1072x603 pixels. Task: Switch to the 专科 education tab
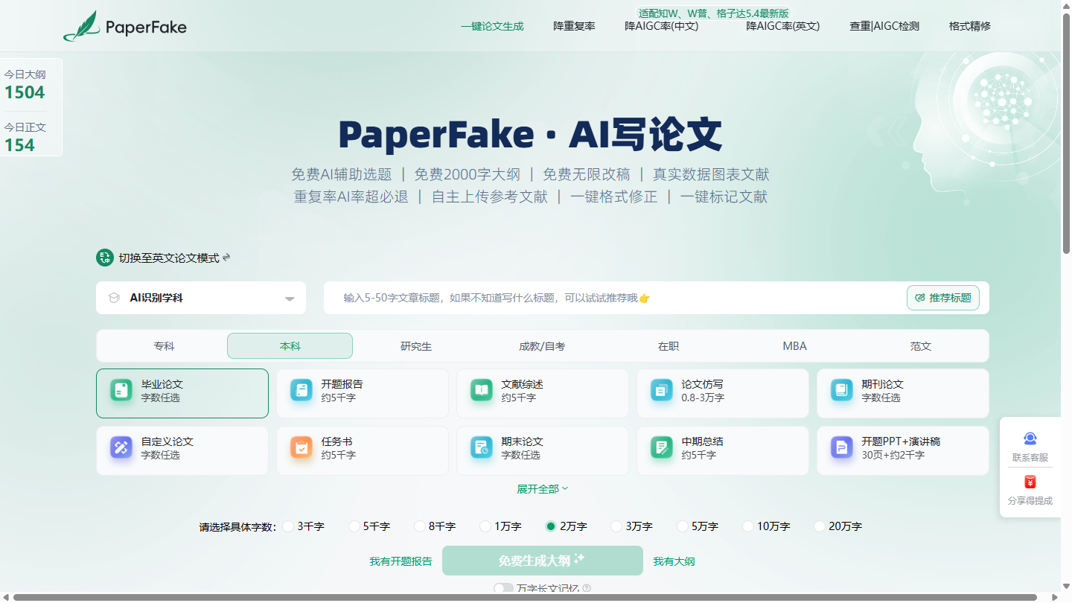click(164, 346)
